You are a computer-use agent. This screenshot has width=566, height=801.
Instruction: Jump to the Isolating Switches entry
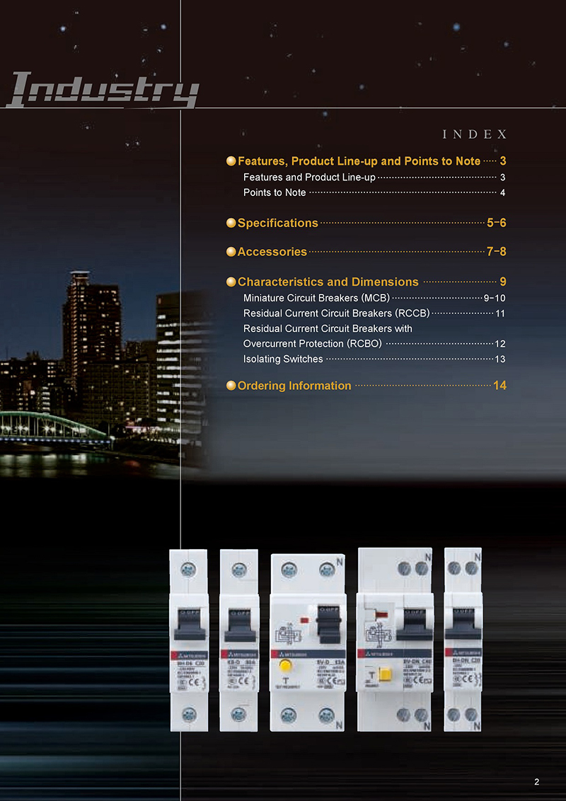[283, 359]
